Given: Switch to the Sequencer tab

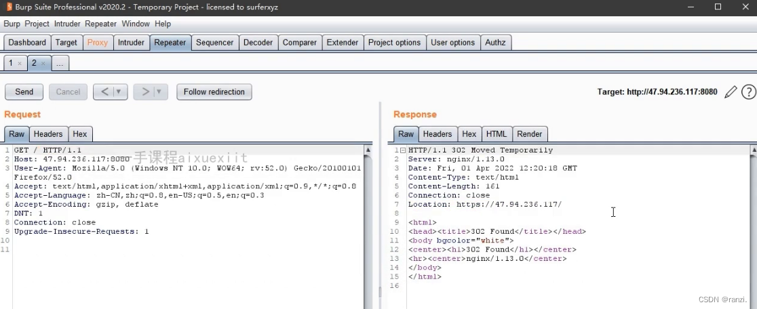Looking at the screenshot, I should 215,43.
